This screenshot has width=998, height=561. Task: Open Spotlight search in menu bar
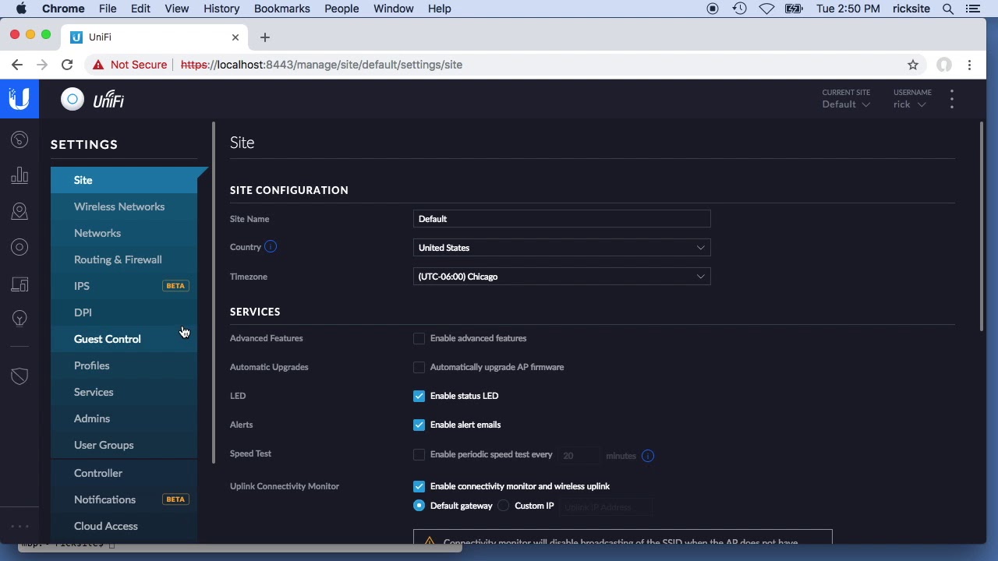point(948,9)
